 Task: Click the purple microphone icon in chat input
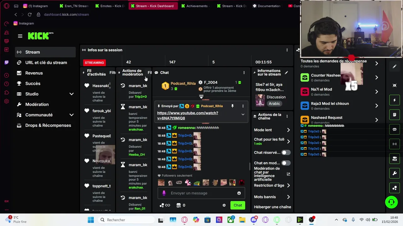164,193
